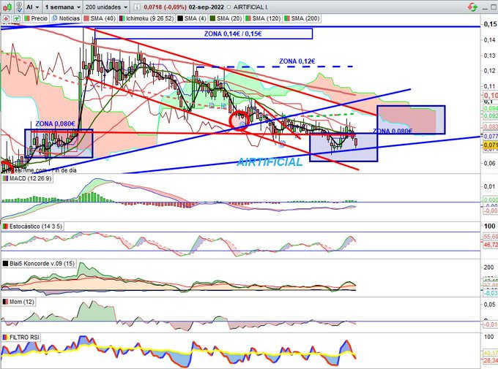498x369 pixels.
Task: Open the candlestick chart style icon
Action: coord(7,7)
